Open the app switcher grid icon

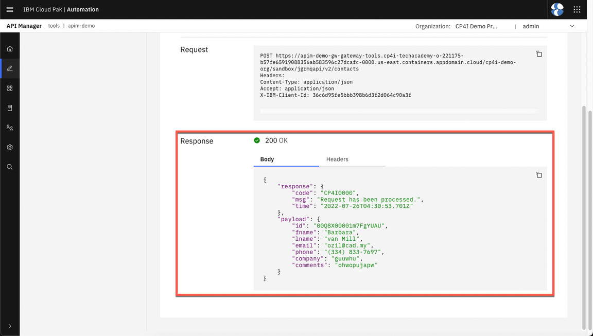577,9
